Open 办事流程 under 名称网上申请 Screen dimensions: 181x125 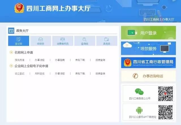point(40,60)
